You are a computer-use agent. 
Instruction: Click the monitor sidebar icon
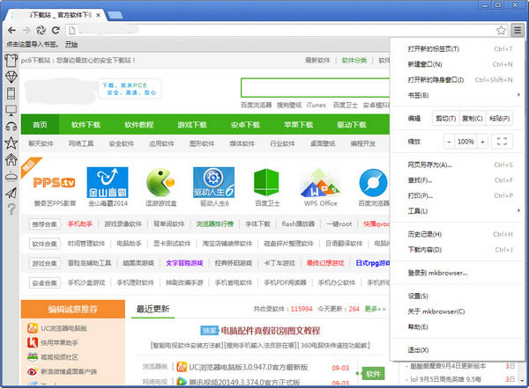[x=11, y=110]
